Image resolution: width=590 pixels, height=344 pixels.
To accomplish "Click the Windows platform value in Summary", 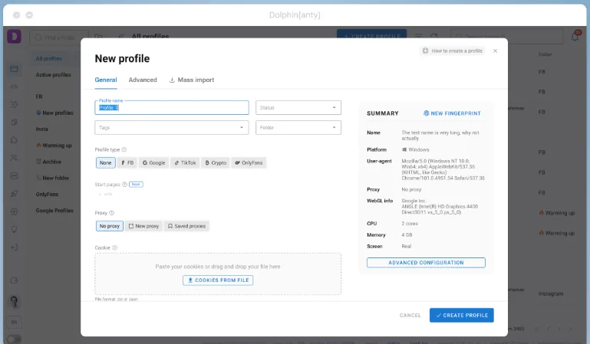I will 415,149.
